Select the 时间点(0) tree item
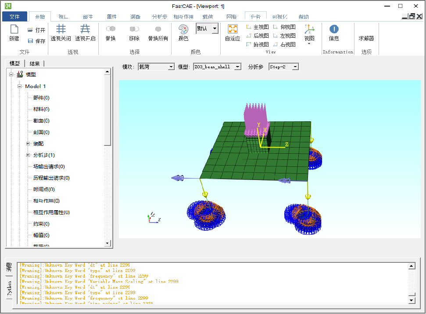The height and width of the screenshot is (314, 426). pyautogui.click(x=44, y=189)
